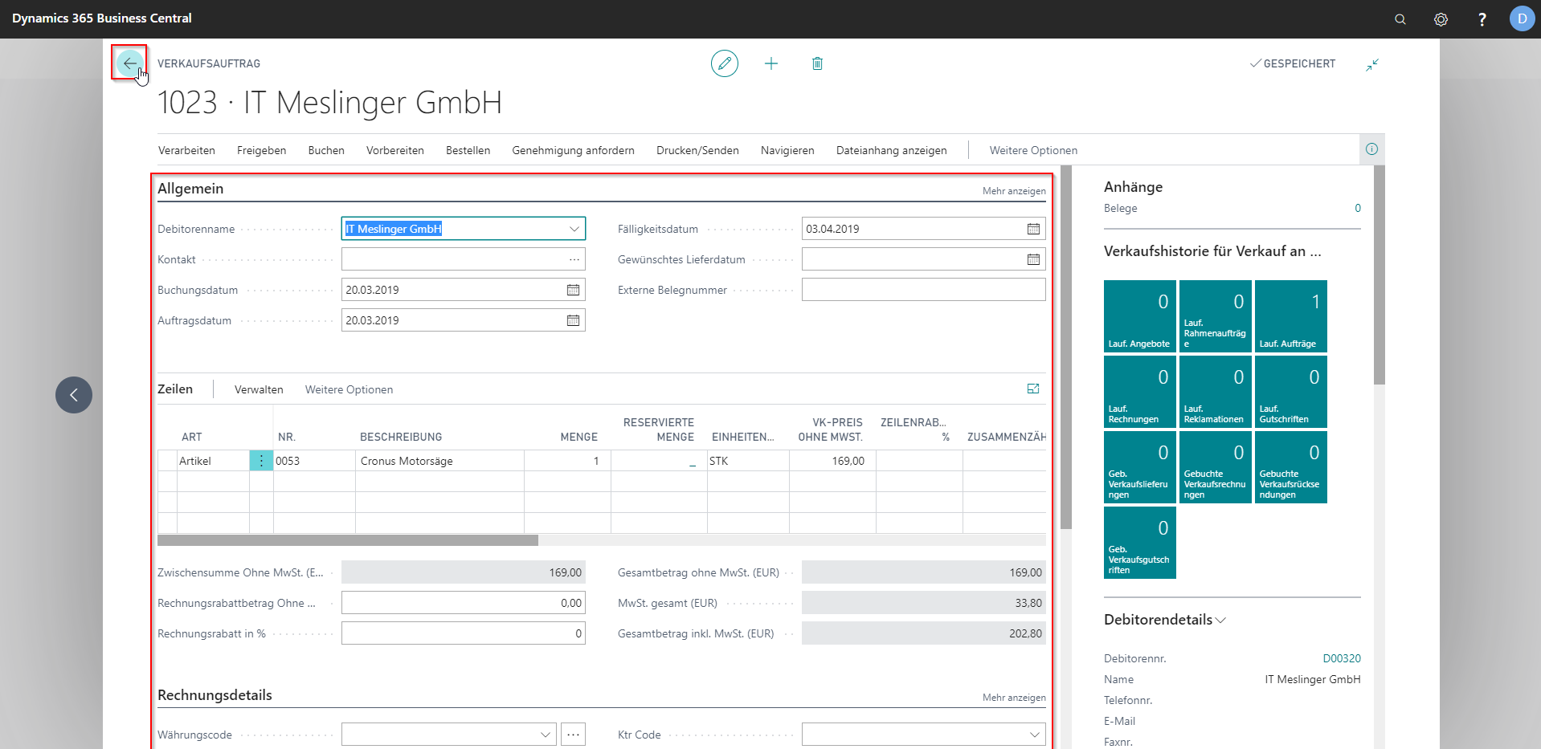Go to previous record circle arrow
Screen dimensions: 1541x749
point(74,395)
